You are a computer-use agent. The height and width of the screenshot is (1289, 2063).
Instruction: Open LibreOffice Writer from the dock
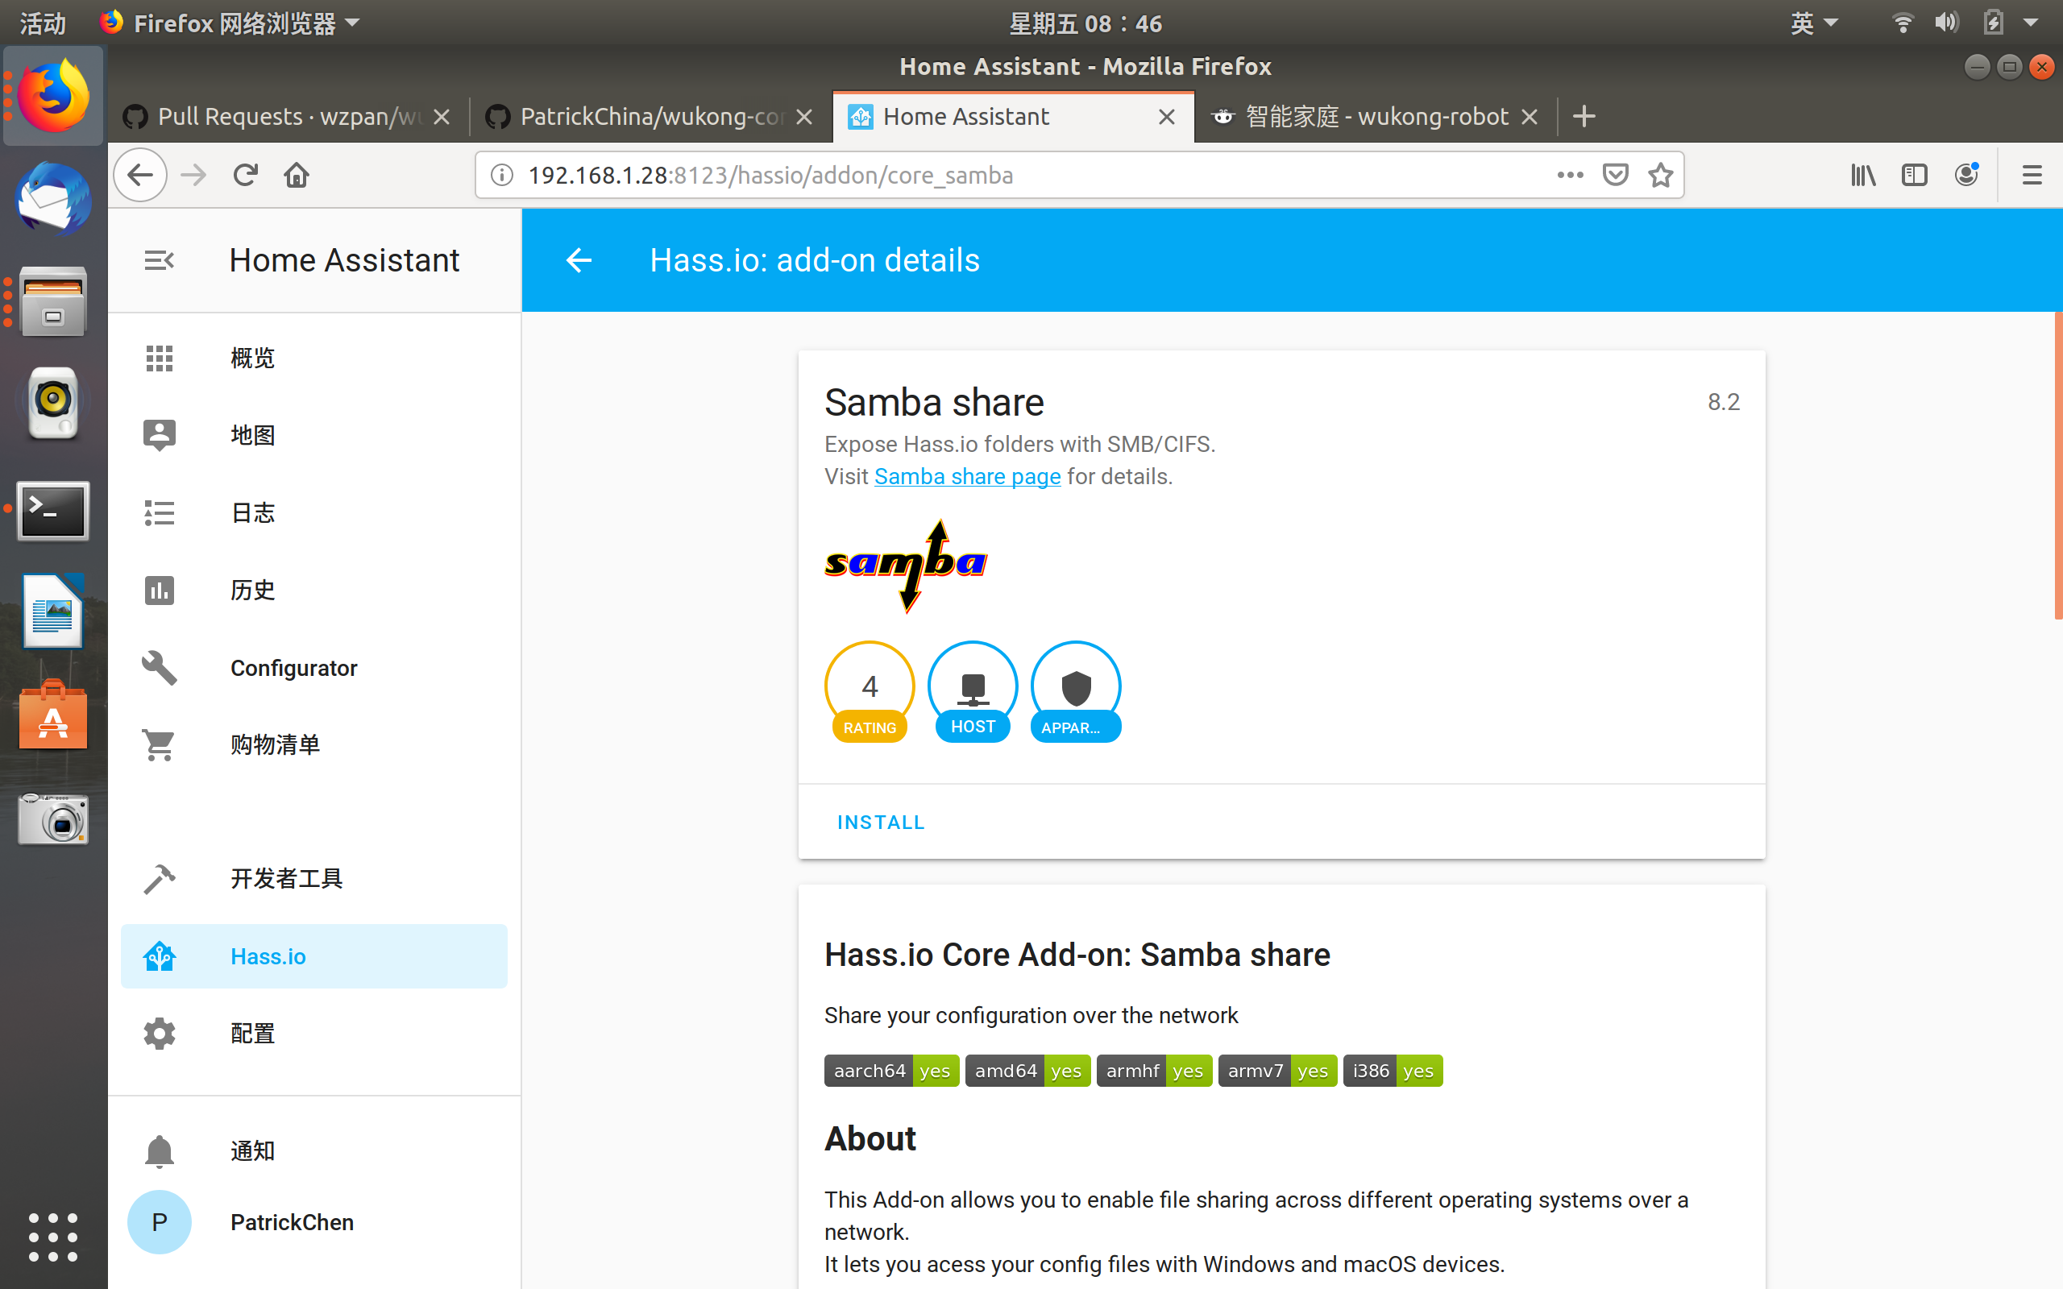click(x=53, y=611)
